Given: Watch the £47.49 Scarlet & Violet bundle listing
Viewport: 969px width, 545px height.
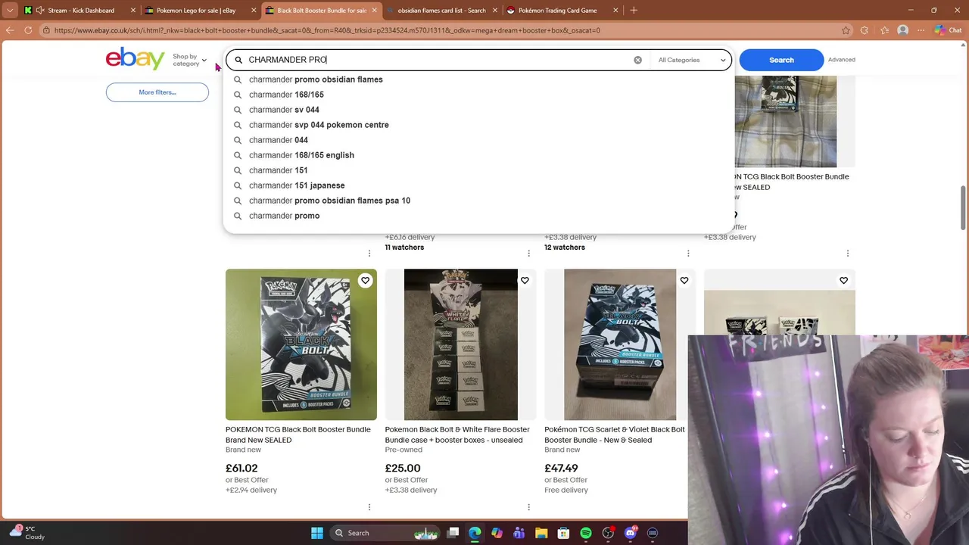Looking at the screenshot, I should click(684, 281).
